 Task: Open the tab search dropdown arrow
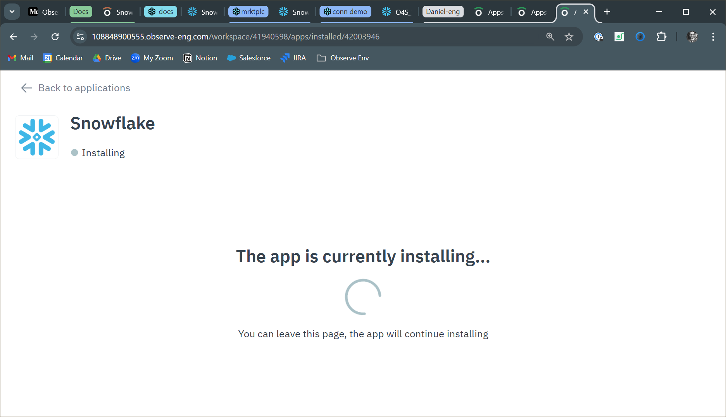pos(12,12)
